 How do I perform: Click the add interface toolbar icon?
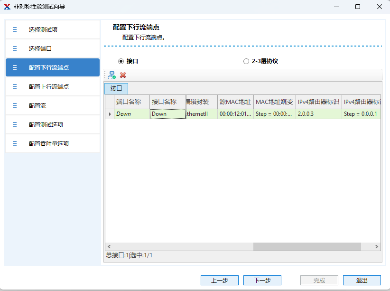point(112,75)
